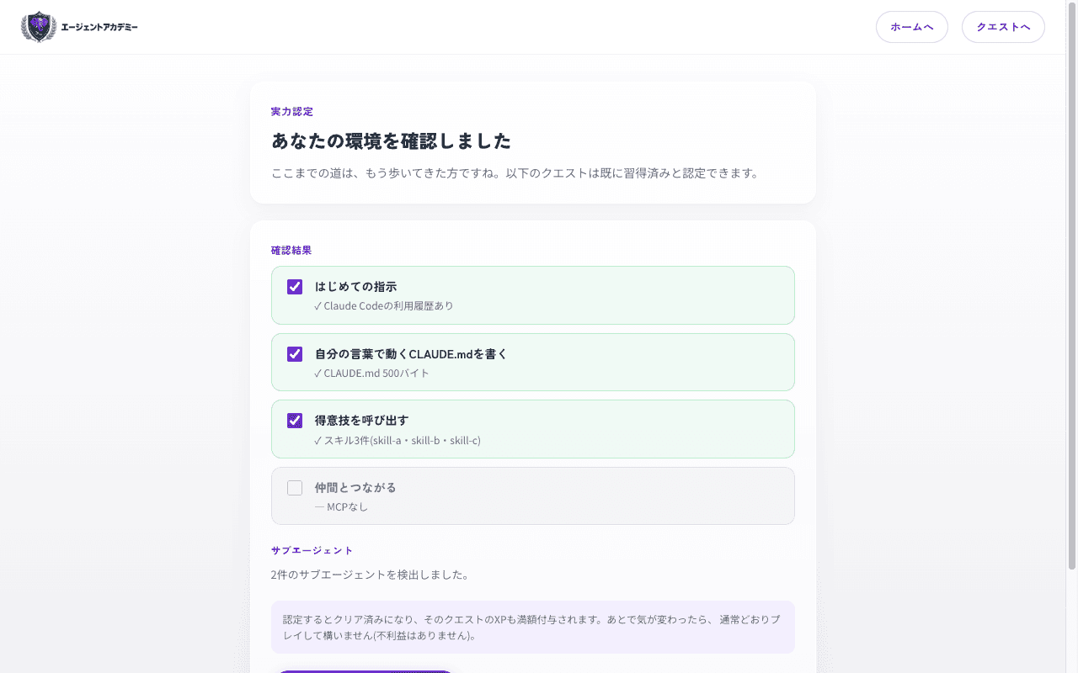Uncheck 自分の言葉で動くCLAUDE.mdを書く checkbox
The width and height of the screenshot is (1078, 673).
pyautogui.click(x=295, y=353)
